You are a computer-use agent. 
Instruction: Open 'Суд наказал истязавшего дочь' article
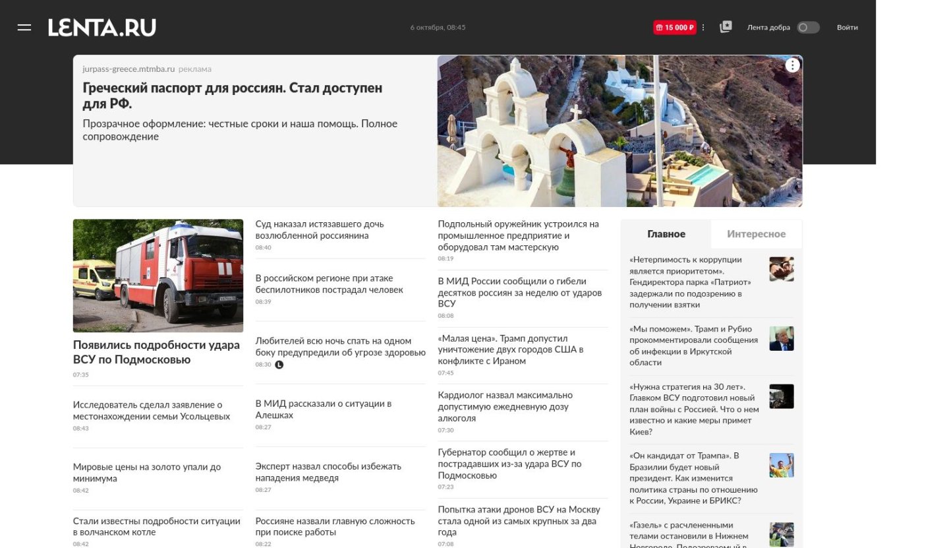[320, 229]
